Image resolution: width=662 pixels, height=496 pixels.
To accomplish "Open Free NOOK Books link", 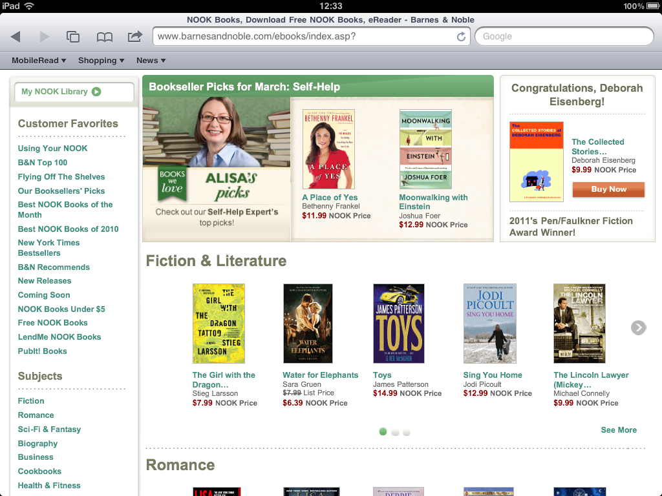I will [x=52, y=323].
